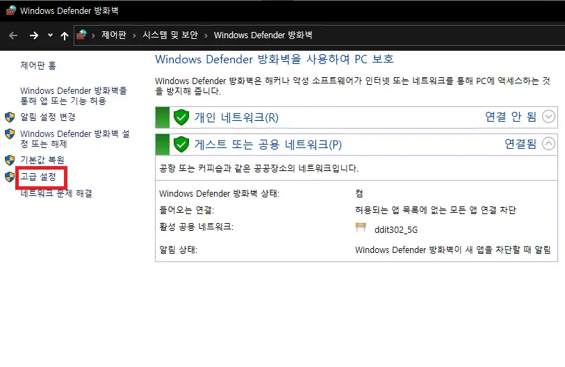Click the 활성 공용 네트워크: label
The height and width of the screenshot is (367, 565).
[197, 227]
